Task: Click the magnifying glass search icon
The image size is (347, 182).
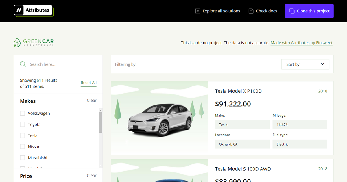Action: click(x=23, y=64)
